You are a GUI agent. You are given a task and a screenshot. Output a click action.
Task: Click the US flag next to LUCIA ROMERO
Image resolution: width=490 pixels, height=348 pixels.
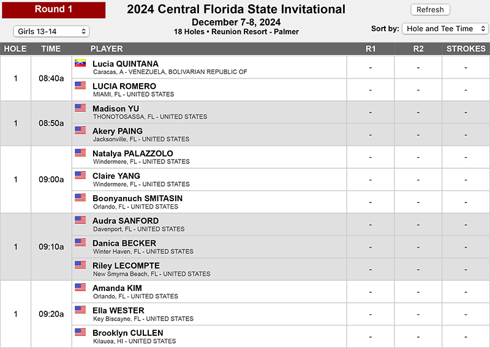[x=80, y=86]
